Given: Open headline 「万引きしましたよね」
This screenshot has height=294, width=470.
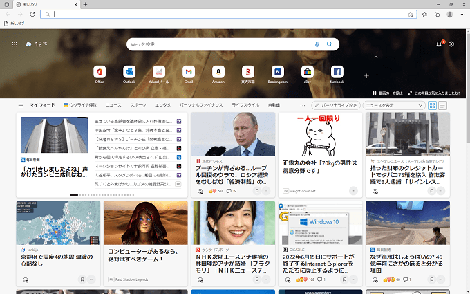Looking at the screenshot, I should 54,172.
